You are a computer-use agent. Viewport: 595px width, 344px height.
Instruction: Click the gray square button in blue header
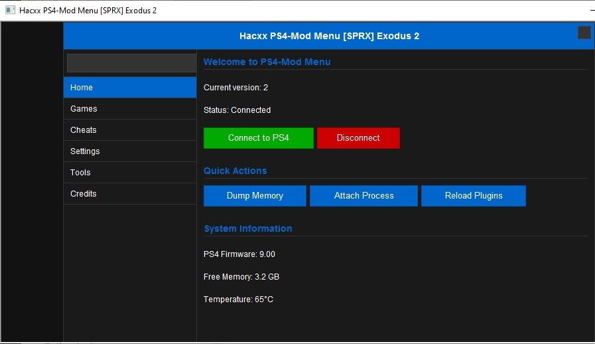[x=584, y=33]
